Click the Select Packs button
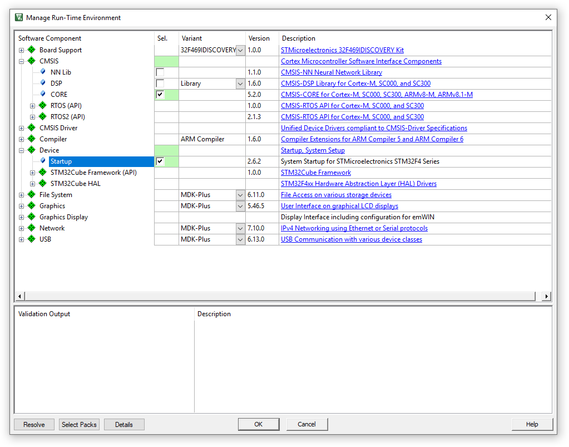 (79, 425)
